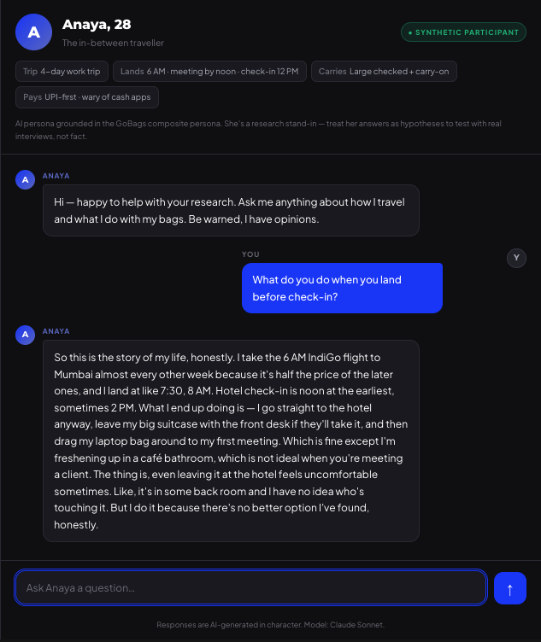Click the AI persona disclaimer text
The width and height of the screenshot is (541, 642).
(258, 130)
